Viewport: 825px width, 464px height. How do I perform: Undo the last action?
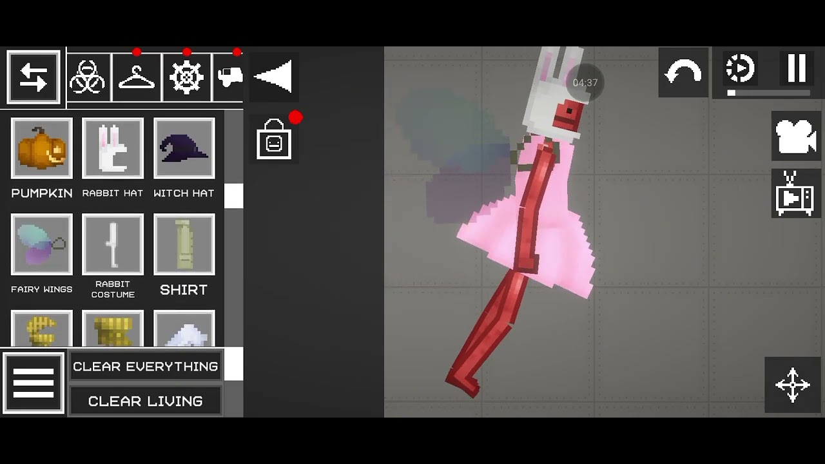683,72
